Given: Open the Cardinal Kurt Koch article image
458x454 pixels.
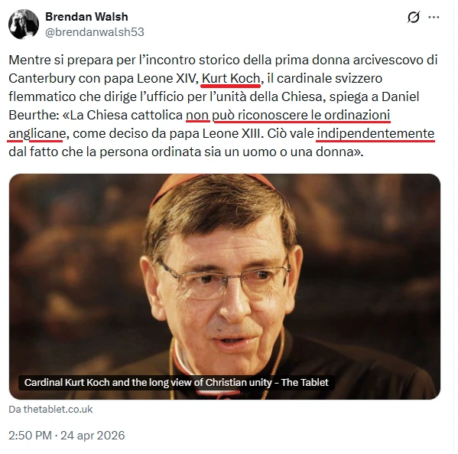Looking at the screenshot, I should tap(225, 286).
